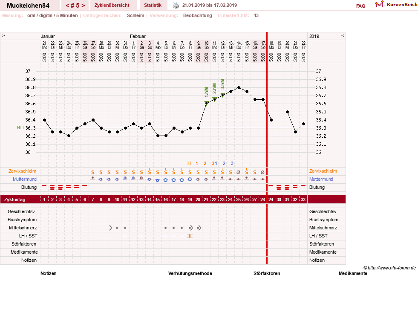Click the Muttermund symbol on cycle day 7

tap(93, 178)
